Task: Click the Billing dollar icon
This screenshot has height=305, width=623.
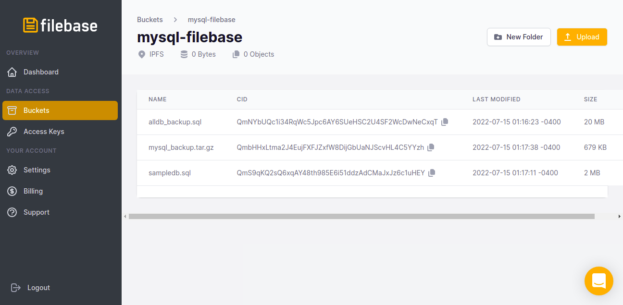Action: pyautogui.click(x=12, y=191)
